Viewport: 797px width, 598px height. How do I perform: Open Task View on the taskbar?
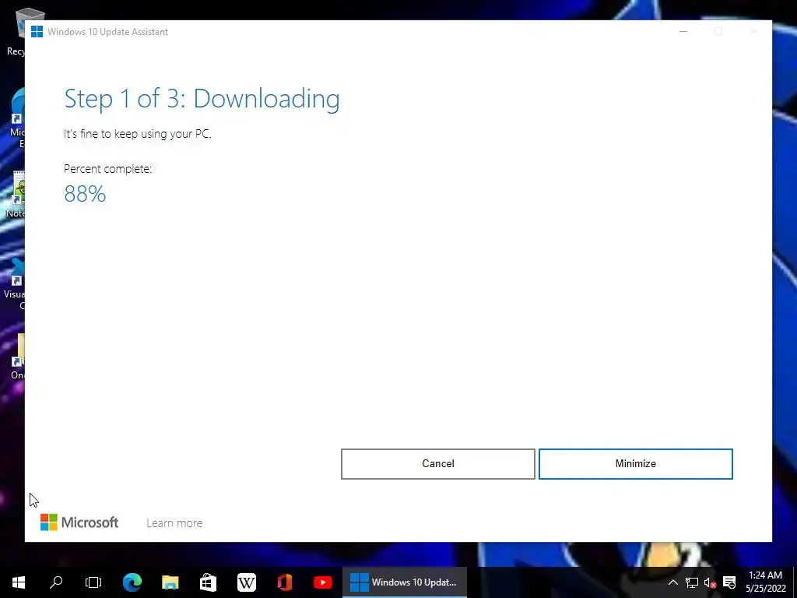[93, 582]
